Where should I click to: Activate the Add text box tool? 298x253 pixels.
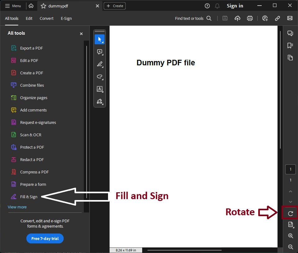pos(100,89)
